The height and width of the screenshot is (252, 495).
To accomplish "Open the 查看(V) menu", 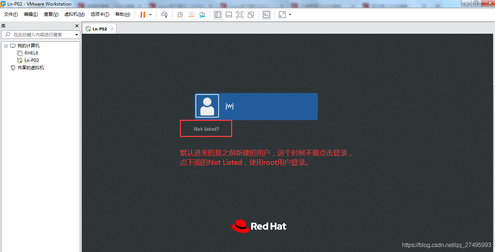I will point(51,14).
